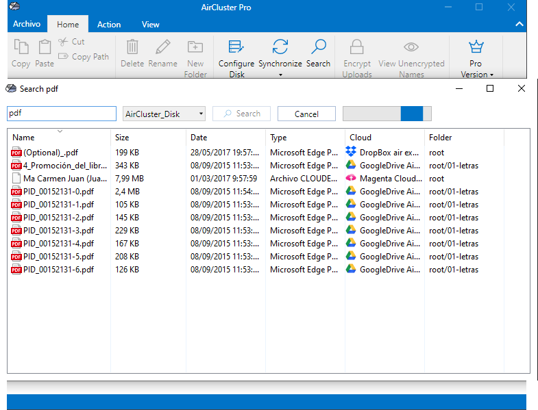Switch to the View tab
The width and height of the screenshot is (538, 410).
coord(150,25)
